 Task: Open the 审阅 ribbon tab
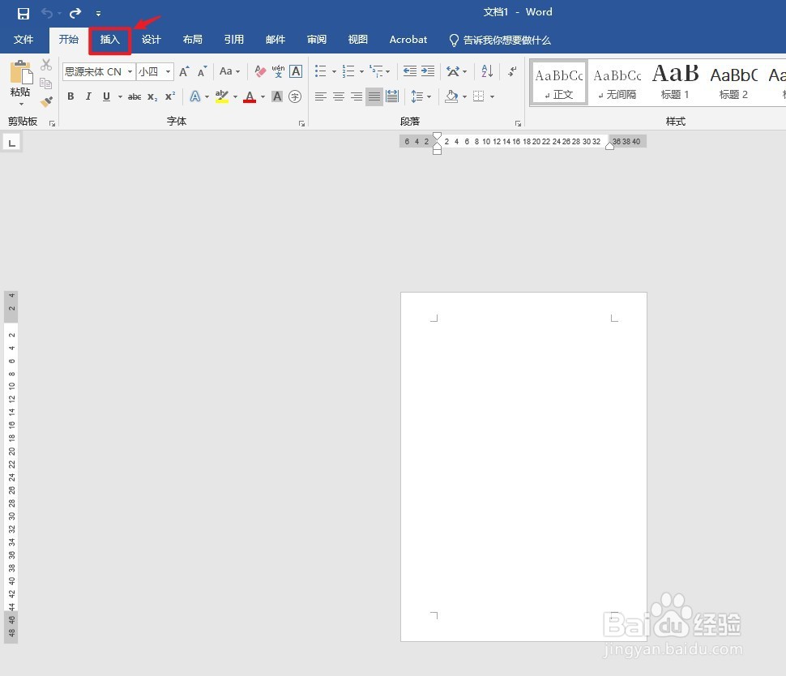[316, 40]
